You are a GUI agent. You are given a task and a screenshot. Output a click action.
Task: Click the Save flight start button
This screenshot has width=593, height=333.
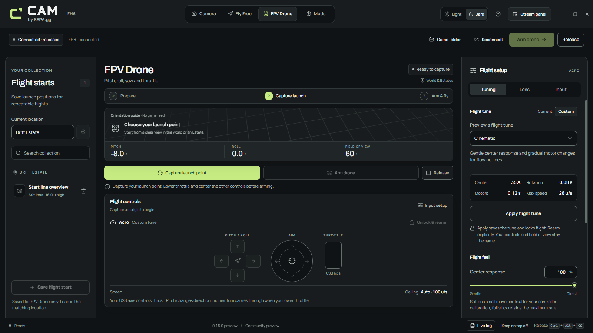tap(50, 287)
